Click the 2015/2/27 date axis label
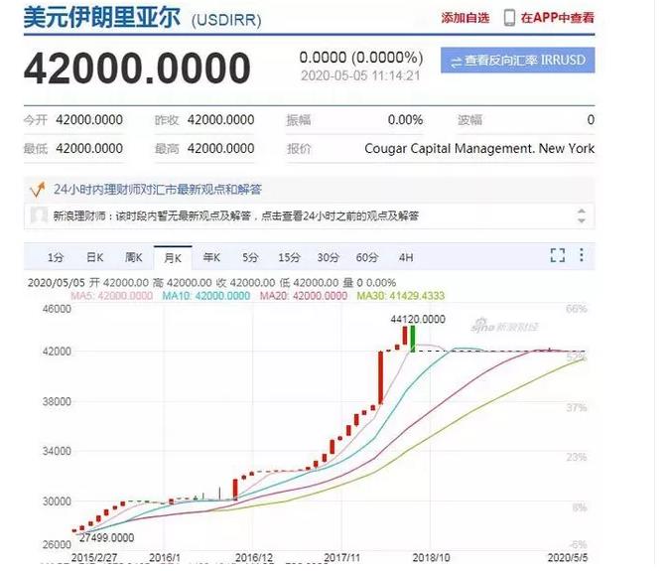666x571 pixels. coord(94,557)
